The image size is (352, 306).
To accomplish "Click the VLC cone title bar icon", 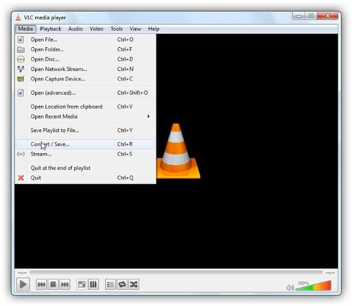I will (x=18, y=18).
